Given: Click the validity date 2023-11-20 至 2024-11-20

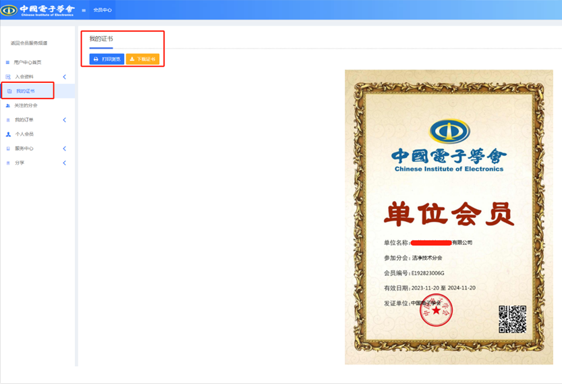Looking at the screenshot, I should click(x=443, y=288).
